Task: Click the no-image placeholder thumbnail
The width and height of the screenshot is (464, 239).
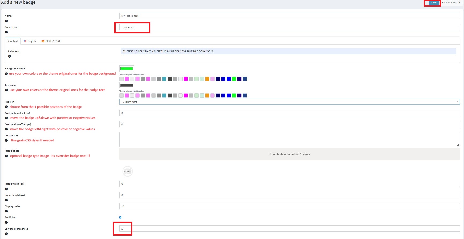Action: (x=128, y=171)
